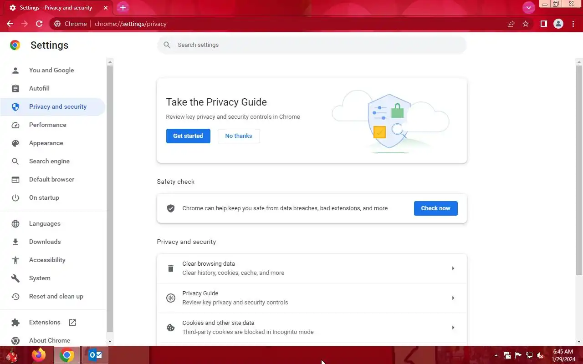Click Get started on the Privacy Guide
The width and height of the screenshot is (583, 364).
(188, 136)
